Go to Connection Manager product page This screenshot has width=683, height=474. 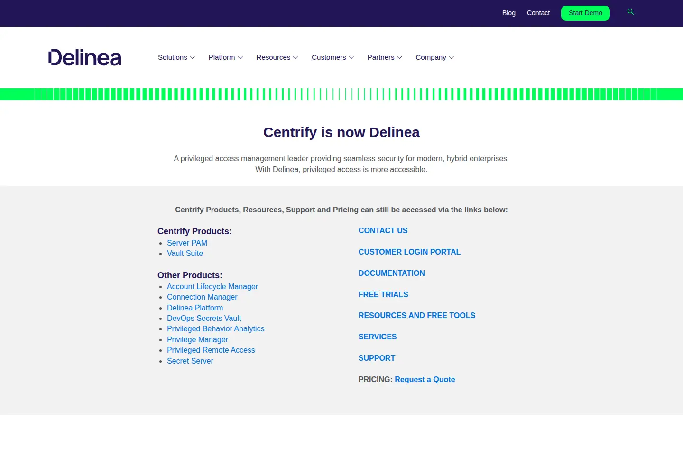[x=202, y=297]
